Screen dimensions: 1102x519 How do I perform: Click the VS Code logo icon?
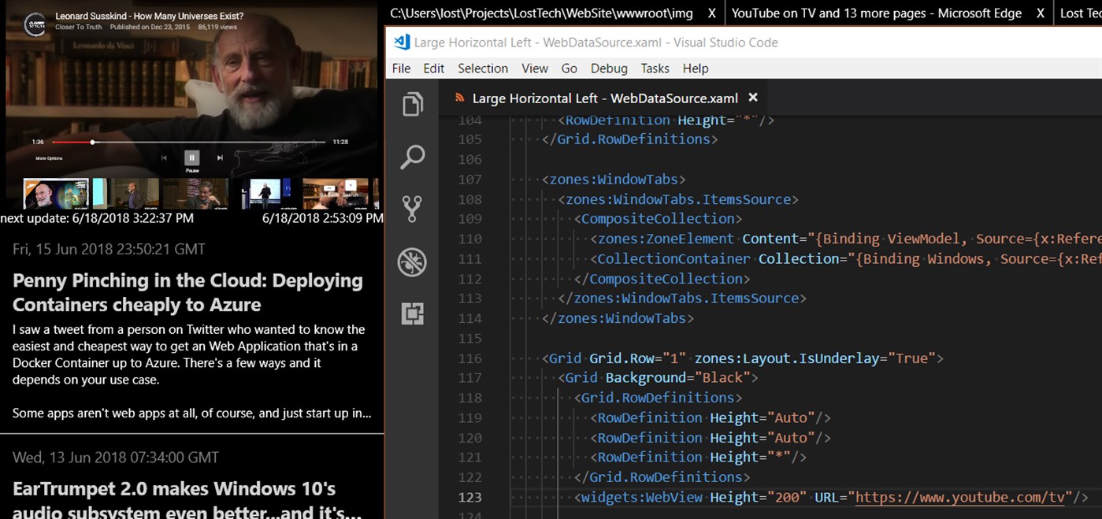402,43
